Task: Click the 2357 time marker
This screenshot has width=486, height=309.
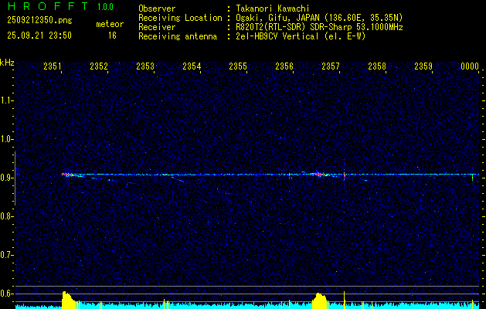Action: [x=331, y=66]
